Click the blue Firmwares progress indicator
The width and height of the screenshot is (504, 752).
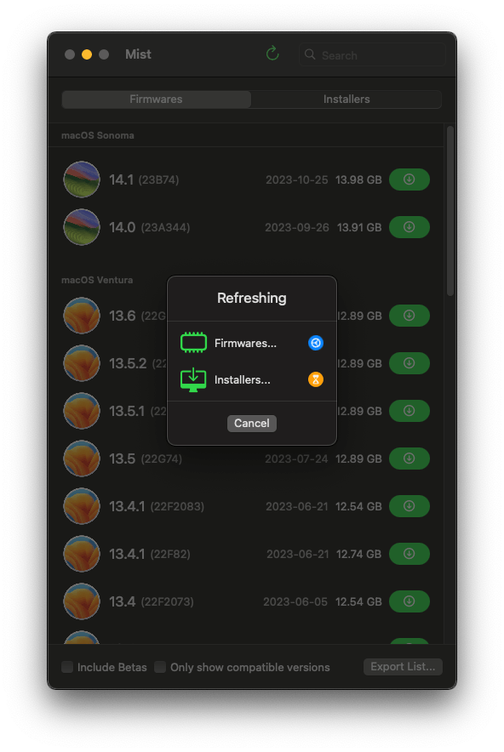tap(315, 343)
